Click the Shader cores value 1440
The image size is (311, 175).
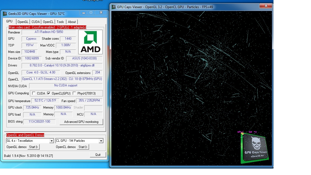tap(68, 39)
